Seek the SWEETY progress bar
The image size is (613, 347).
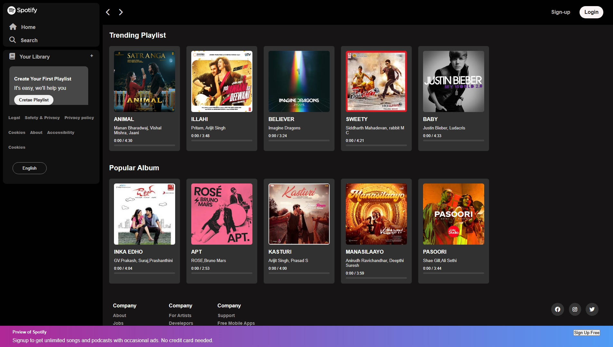[376, 145]
